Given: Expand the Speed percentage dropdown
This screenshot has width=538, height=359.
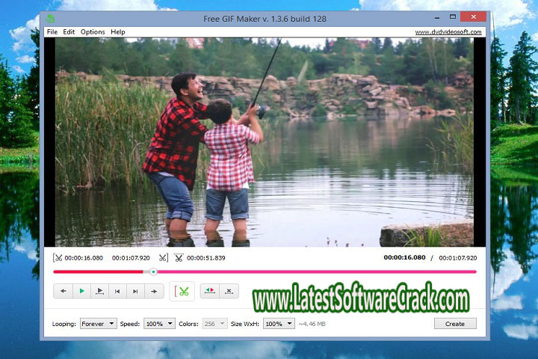Looking at the screenshot, I should 159,324.
